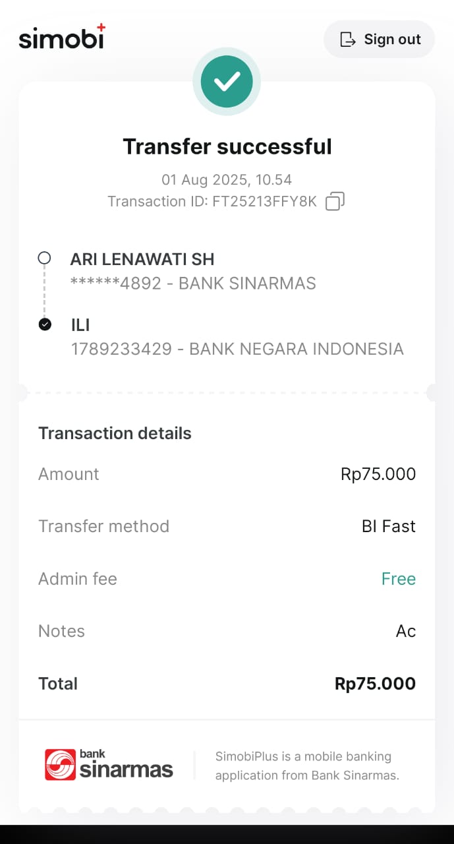Screen dimensions: 454x844
Task: Tap the green success checkmark icon
Action: click(x=227, y=82)
